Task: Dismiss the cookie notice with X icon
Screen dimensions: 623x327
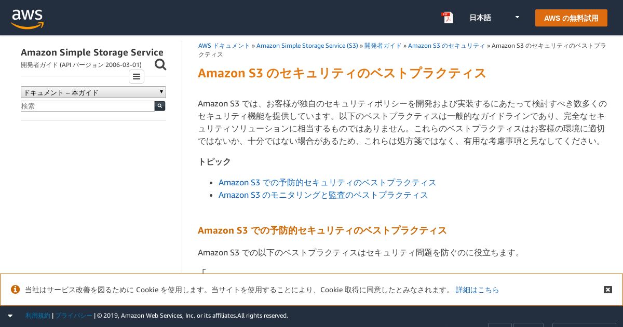Action: [x=608, y=290]
